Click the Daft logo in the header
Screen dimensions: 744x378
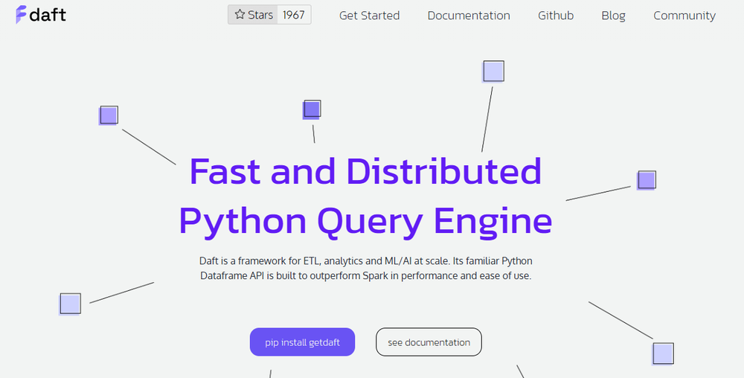pyautogui.click(x=41, y=15)
